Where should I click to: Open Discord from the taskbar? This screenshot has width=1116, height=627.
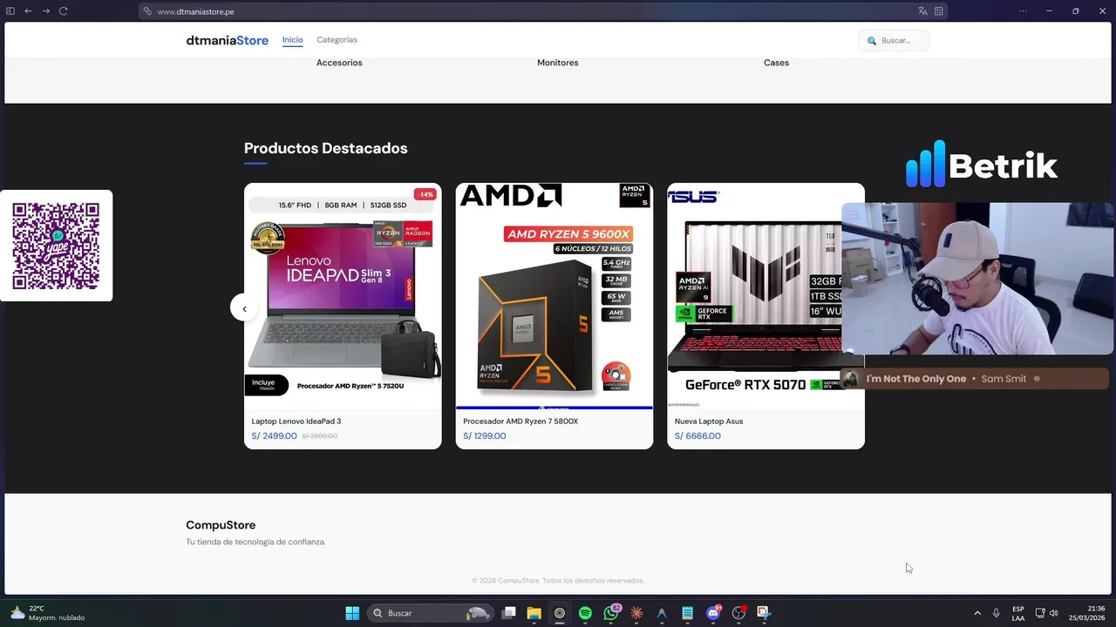pos(713,613)
